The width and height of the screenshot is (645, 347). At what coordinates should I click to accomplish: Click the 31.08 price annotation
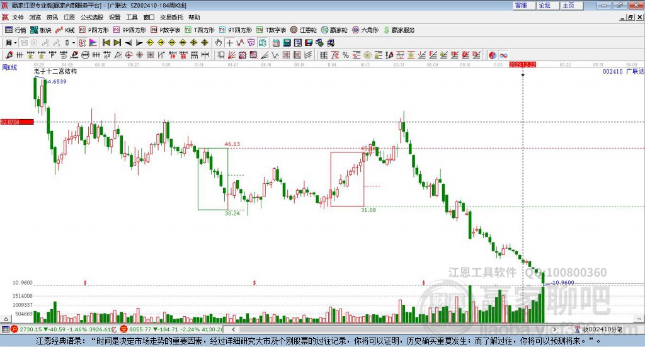[368, 210]
